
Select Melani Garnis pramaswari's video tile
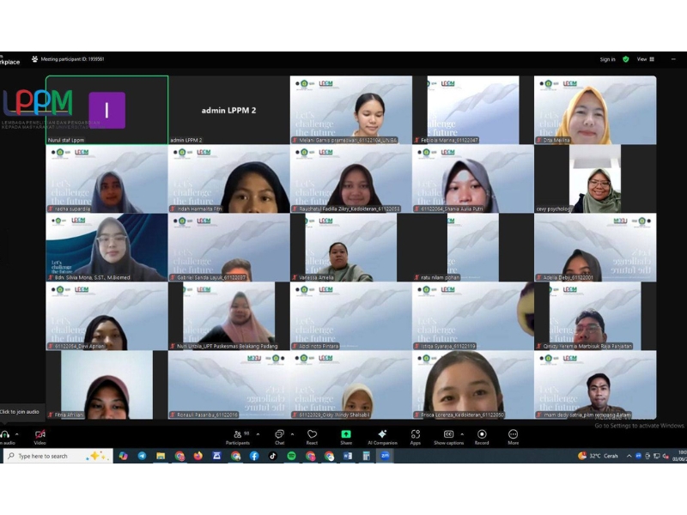click(x=351, y=110)
